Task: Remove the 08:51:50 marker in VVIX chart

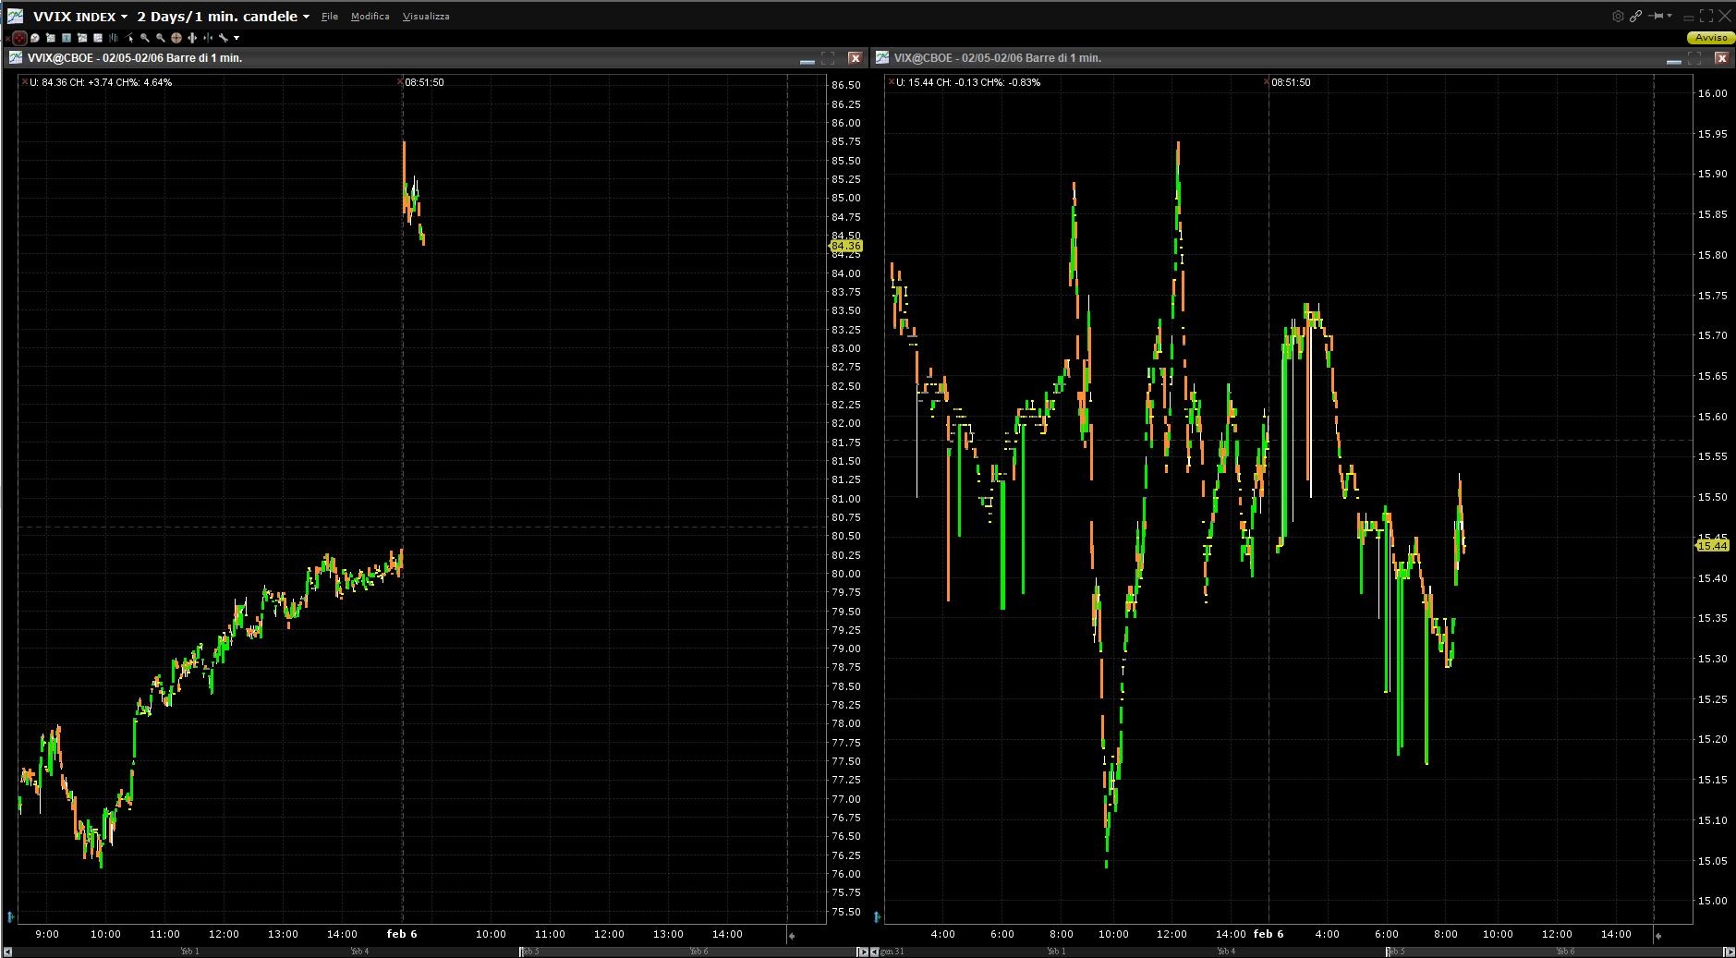Action: coord(400,82)
